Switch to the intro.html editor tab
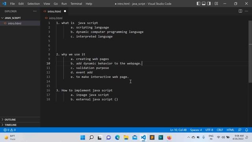This screenshot has width=252, height=142. click(54, 11)
